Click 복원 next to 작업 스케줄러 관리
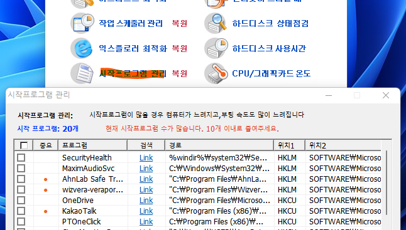Image resolution: width=406 pixels, height=230 pixels. click(x=180, y=23)
